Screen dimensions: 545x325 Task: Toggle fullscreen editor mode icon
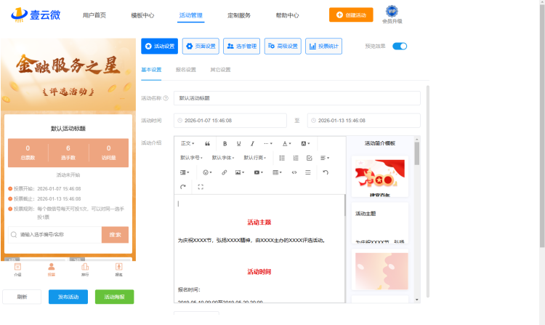point(201,187)
